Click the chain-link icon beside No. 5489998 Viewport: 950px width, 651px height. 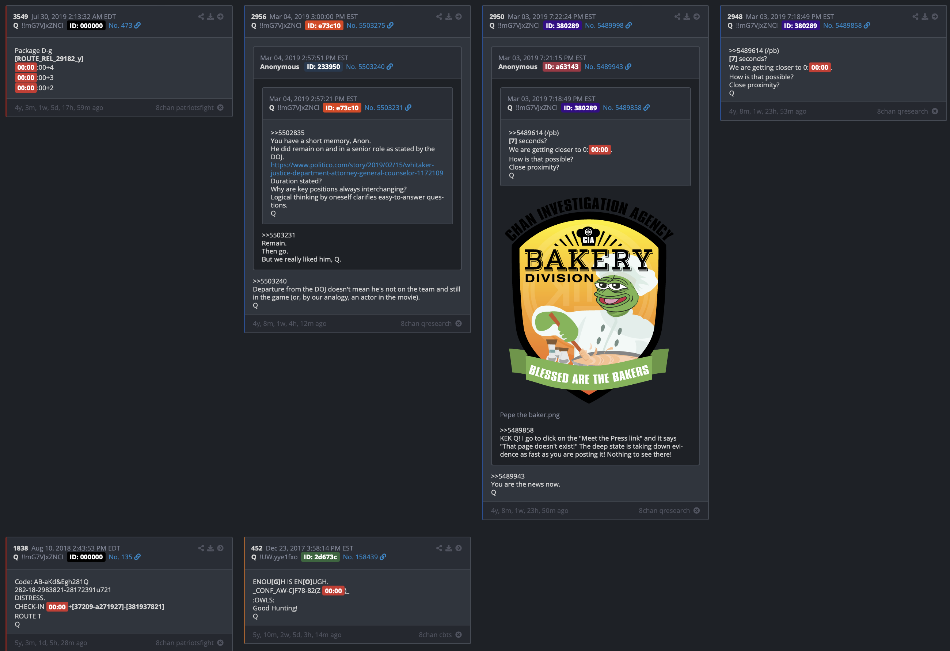click(629, 25)
